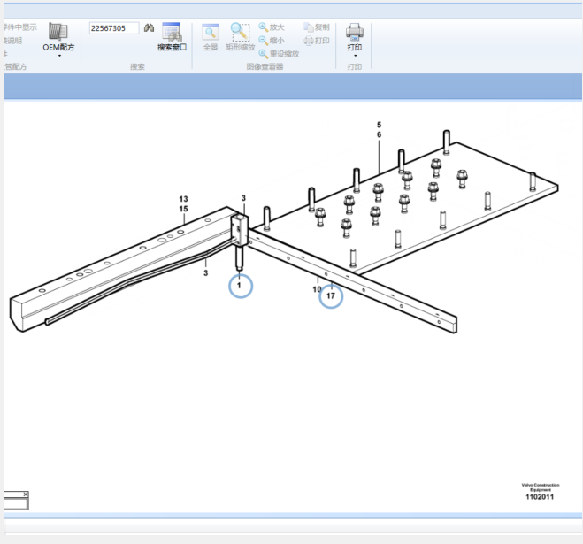The height and width of the screenshot is (544, 583).
Task: Open the 打印 printer dropdown arrow
Action: coord(355,56)
